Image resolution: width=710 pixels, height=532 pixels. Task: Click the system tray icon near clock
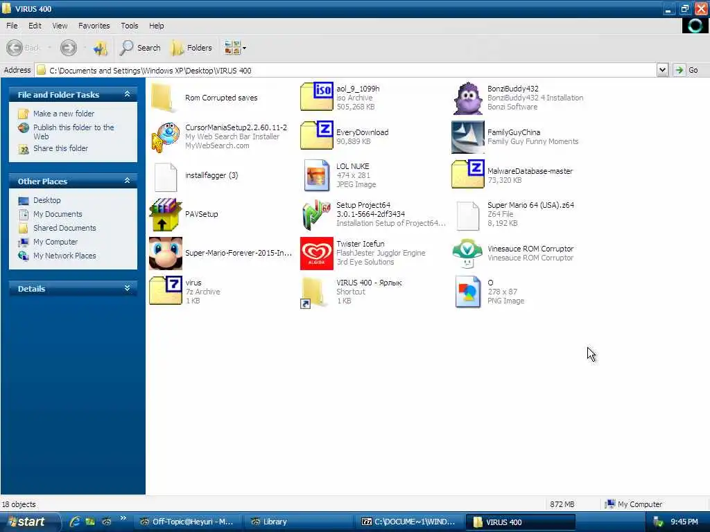pos(659,522)
